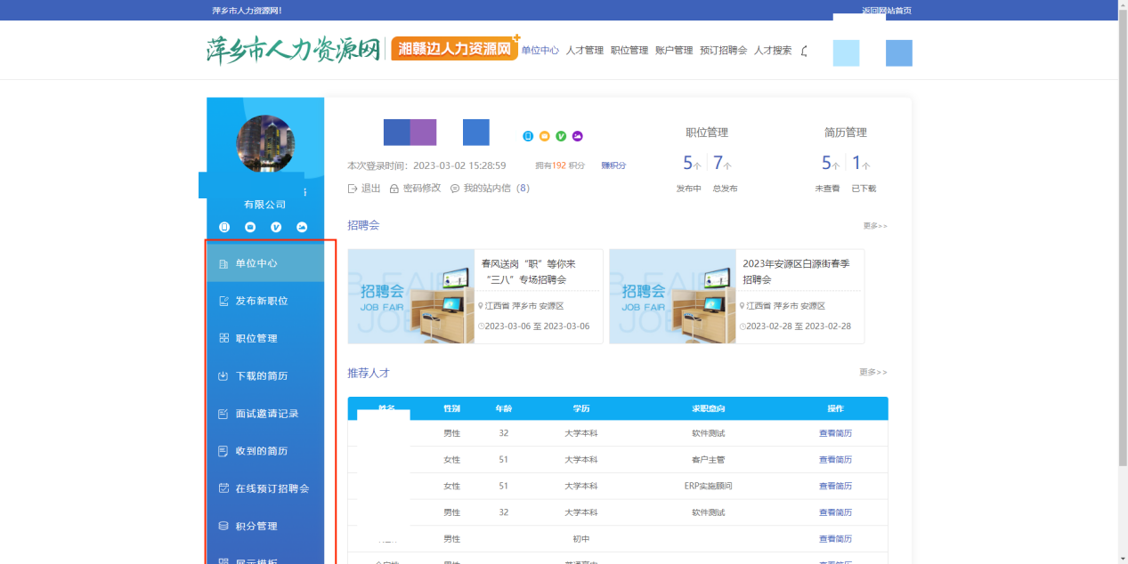Image resolution: width=1128 pixels, height=564 pixels.
Task: Click the blue phone badge in the header info
Action: (528, 136)
